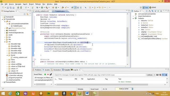Collapse All in Outline panel

147,11
